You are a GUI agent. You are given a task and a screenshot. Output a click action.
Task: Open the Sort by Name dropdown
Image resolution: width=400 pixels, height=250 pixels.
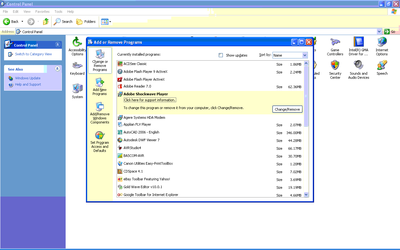[290, 55]
